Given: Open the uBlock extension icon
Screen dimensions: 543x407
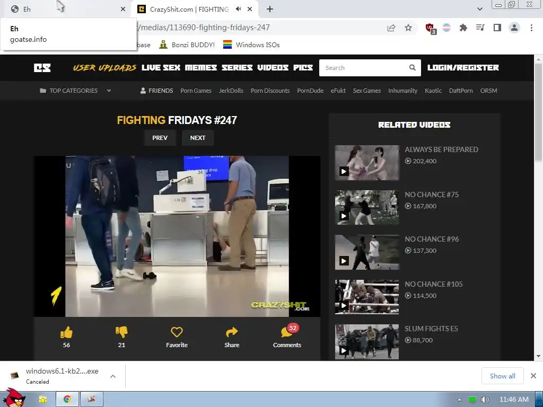Looking at the screenshot, I should [431, 28].
